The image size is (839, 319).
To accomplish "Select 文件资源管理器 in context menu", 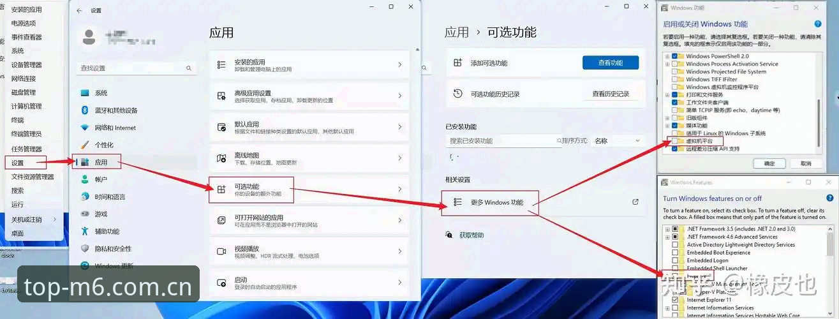I will coord(33,177).
